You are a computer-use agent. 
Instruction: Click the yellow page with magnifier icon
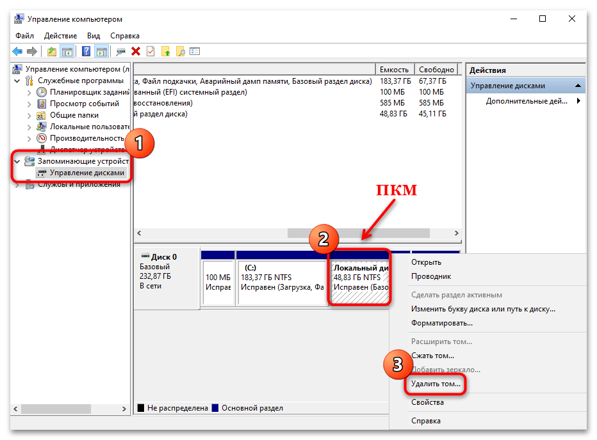click(x=181, y=51)
